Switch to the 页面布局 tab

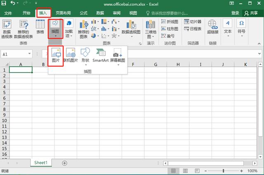pyautogui.click(x=63, y=13)
